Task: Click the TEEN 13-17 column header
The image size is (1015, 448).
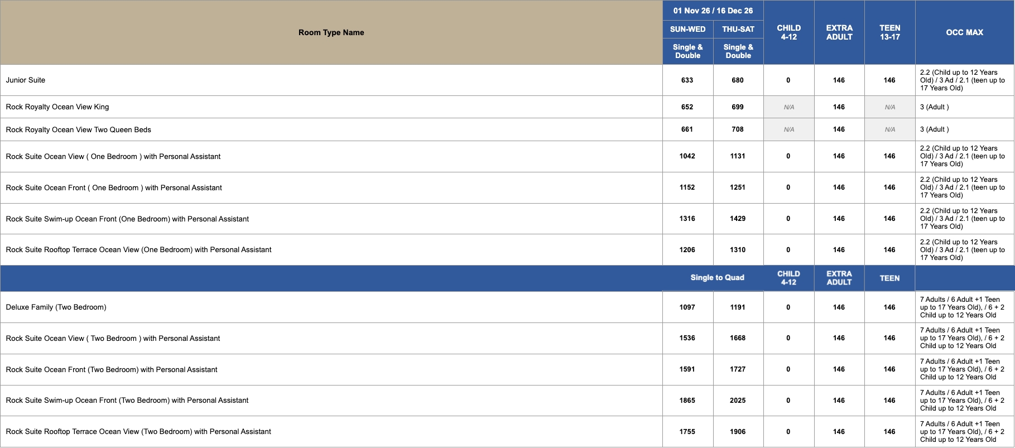Action: 889,32
